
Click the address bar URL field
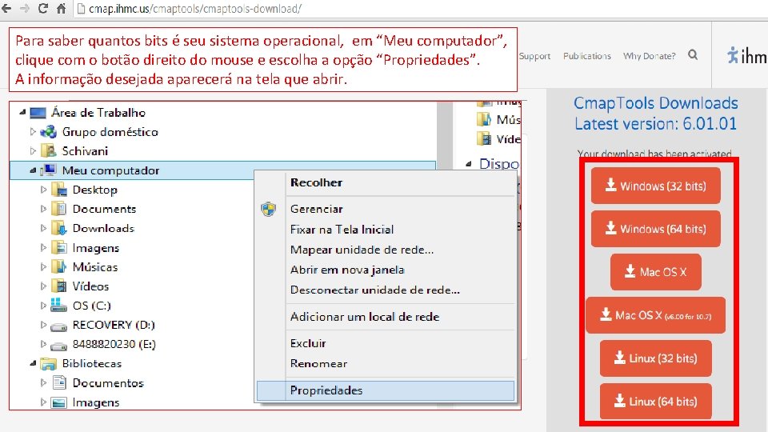point(422,9)
